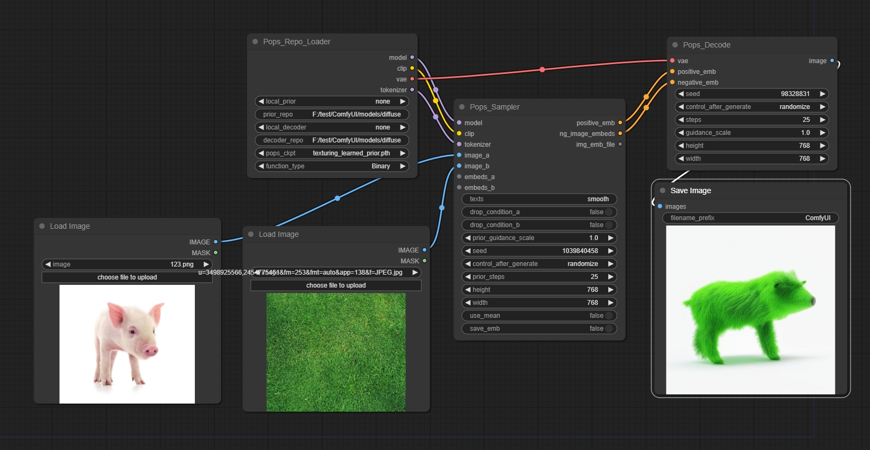Increase seed in Pops_Sampler with right arrow

click(x=610, y=251)
